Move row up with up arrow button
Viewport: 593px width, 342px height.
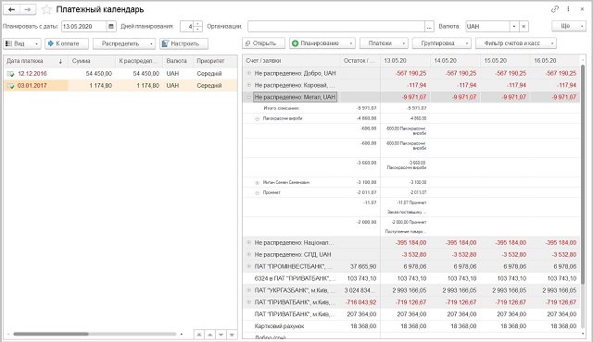pos(210,335)
